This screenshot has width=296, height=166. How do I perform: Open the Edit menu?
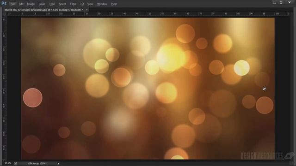[21, 4]
